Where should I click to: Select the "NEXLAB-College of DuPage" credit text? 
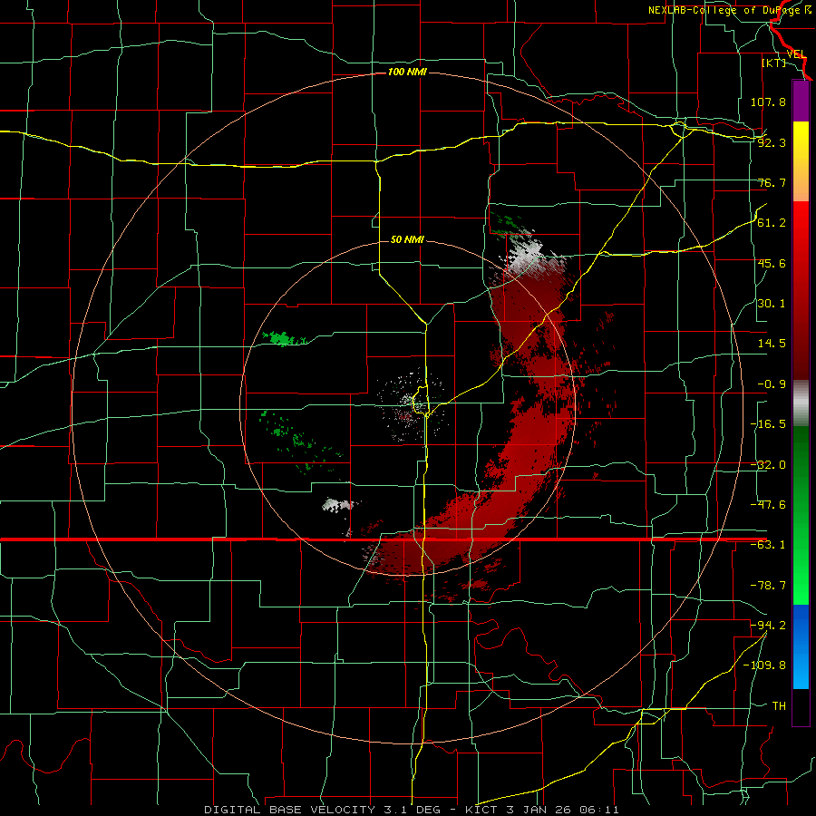(724, 10)
